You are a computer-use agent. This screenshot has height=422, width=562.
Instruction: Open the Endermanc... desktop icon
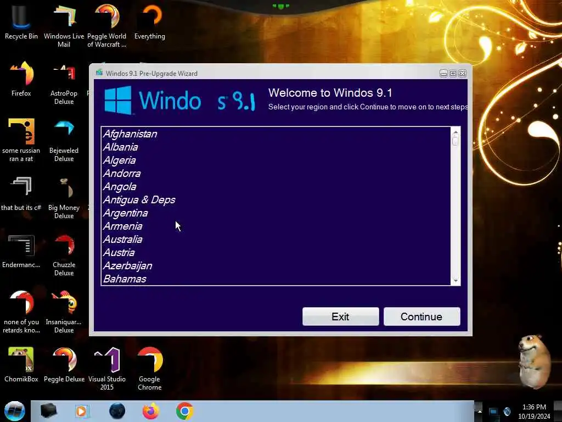[x=21, y=251]
